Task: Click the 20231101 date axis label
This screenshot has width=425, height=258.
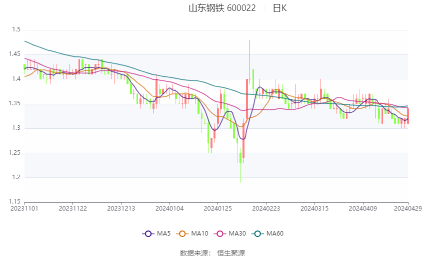Action: click(x=24, y=209)
